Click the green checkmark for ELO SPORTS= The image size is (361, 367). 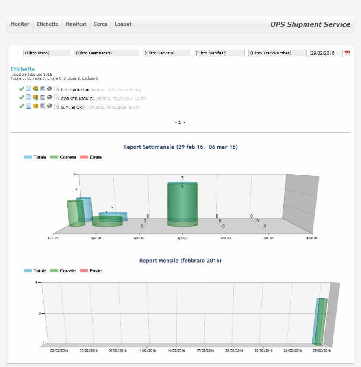[22, 89]
